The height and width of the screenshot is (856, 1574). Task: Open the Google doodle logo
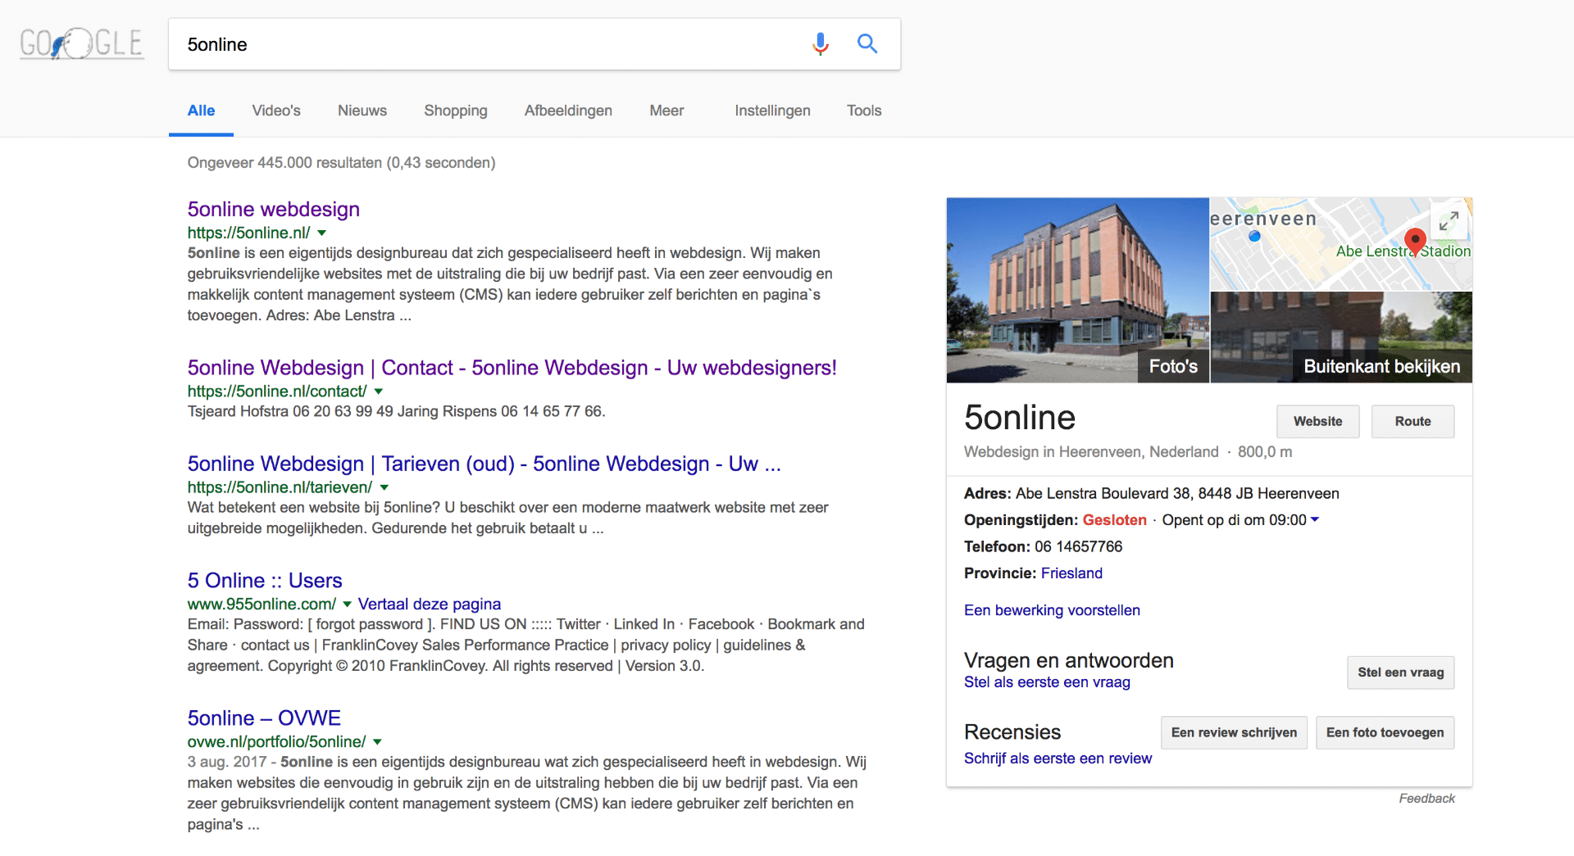click(x=81, y=43)
